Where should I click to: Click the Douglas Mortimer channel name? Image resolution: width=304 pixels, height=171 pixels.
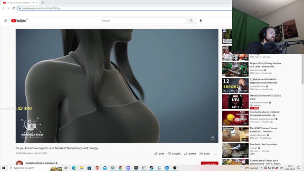tap(257, 86)
